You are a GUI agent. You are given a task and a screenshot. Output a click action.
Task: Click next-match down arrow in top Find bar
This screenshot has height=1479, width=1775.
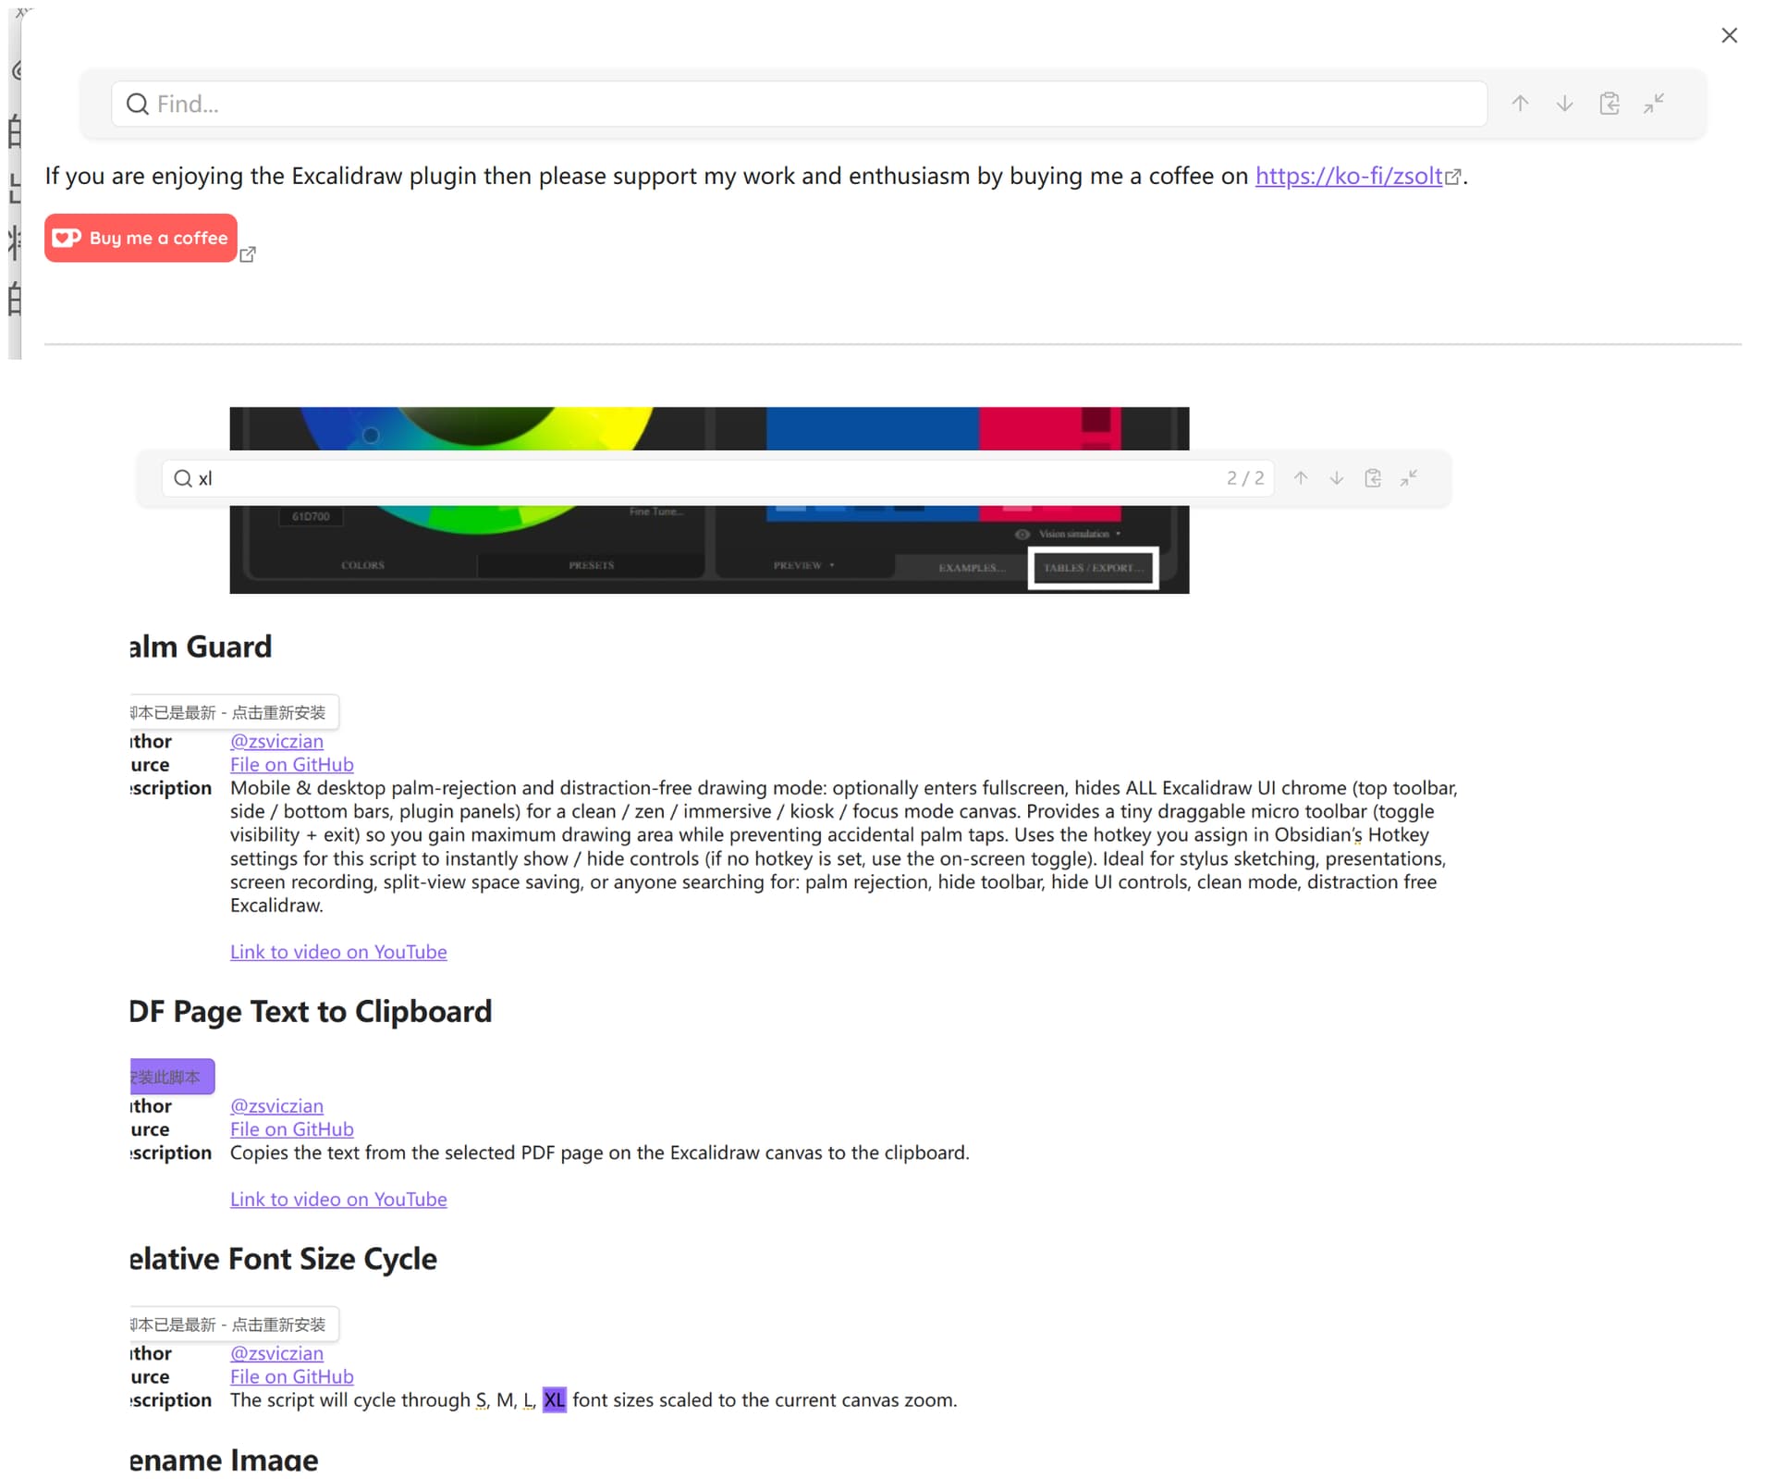[x=1564, y=104]
